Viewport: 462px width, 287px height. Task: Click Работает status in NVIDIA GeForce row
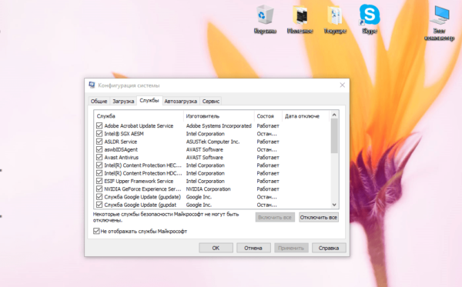point(268,189)
